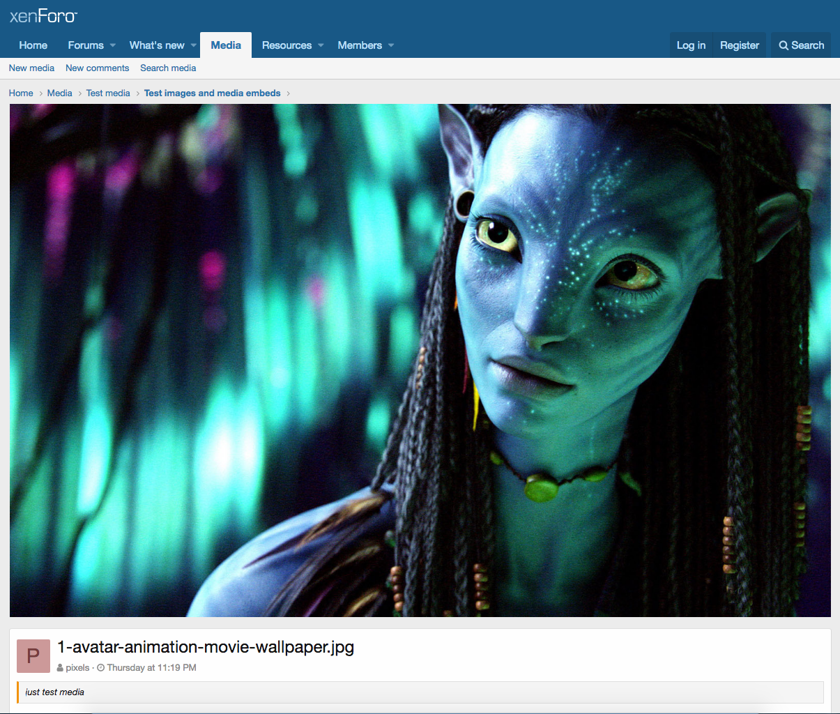Expand the Forums dropdown arrow
Screen dimensions: 840x714
tap(113, 45)
